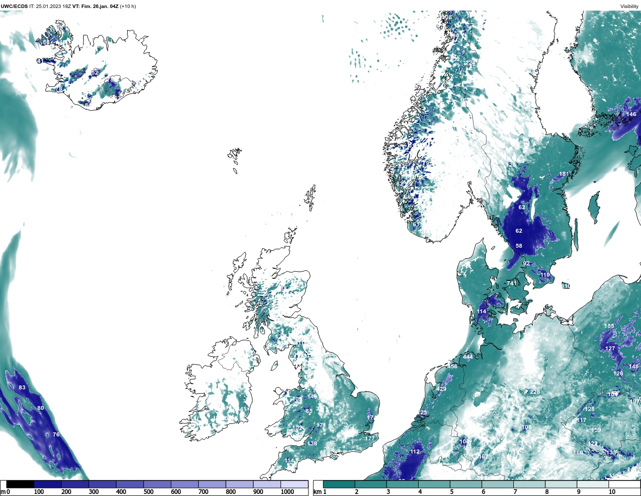Click the '148' value at the east edge
This screenshot has height=496, width=641.
[x=633, y=367]
